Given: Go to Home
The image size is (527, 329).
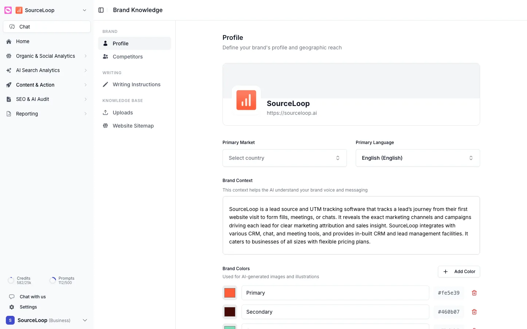Looking at the screenshot, I should point(47,41).
